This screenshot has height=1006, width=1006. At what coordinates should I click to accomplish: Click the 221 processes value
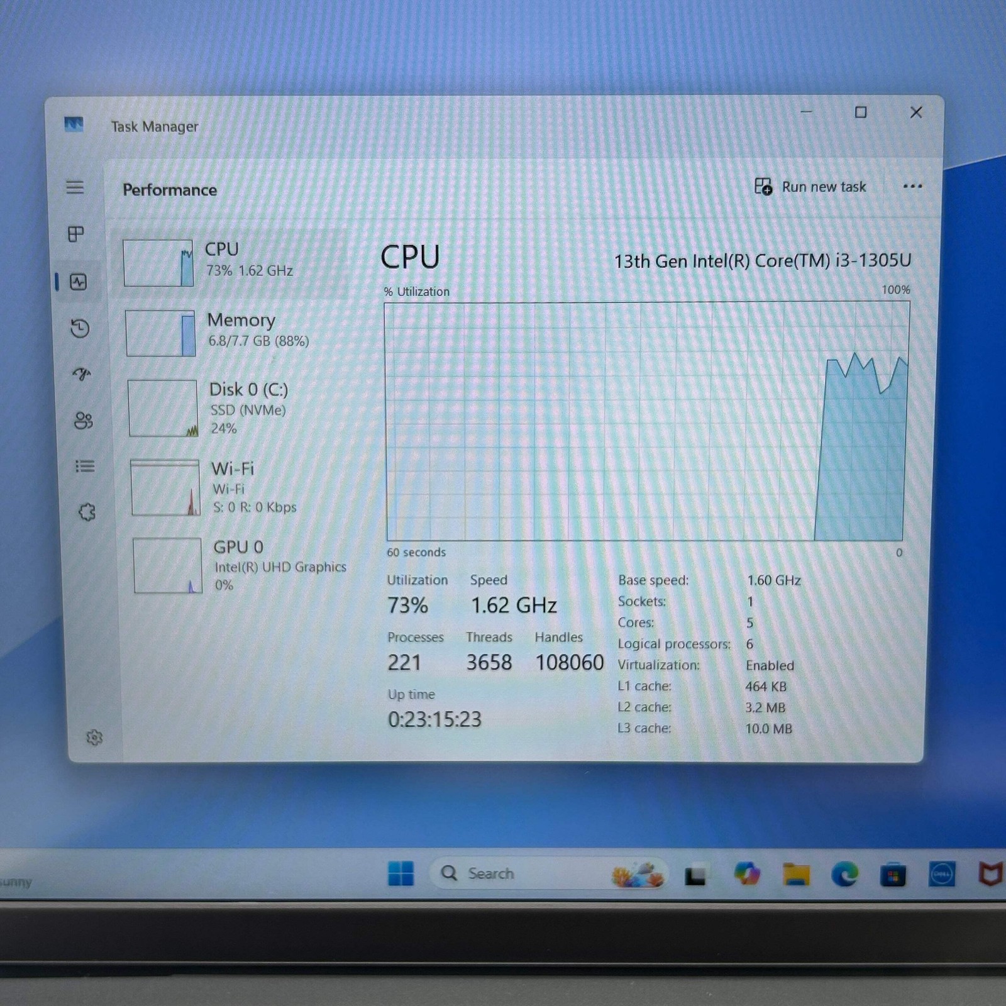[404, 663]
